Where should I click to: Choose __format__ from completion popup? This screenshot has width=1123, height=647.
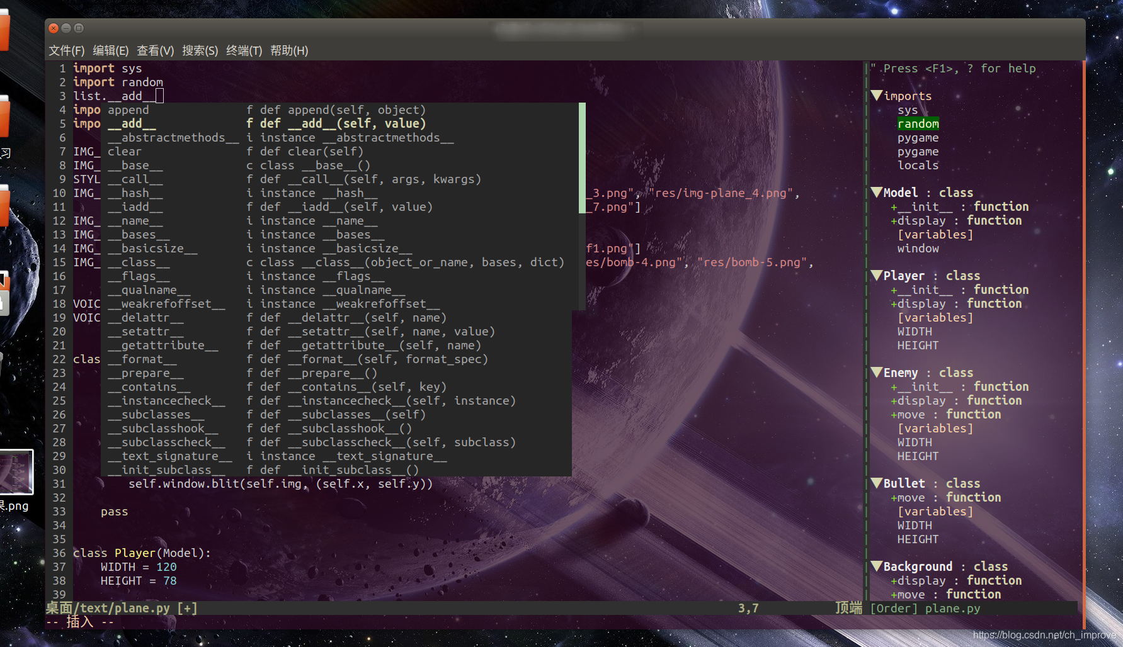tap(336, 359)
